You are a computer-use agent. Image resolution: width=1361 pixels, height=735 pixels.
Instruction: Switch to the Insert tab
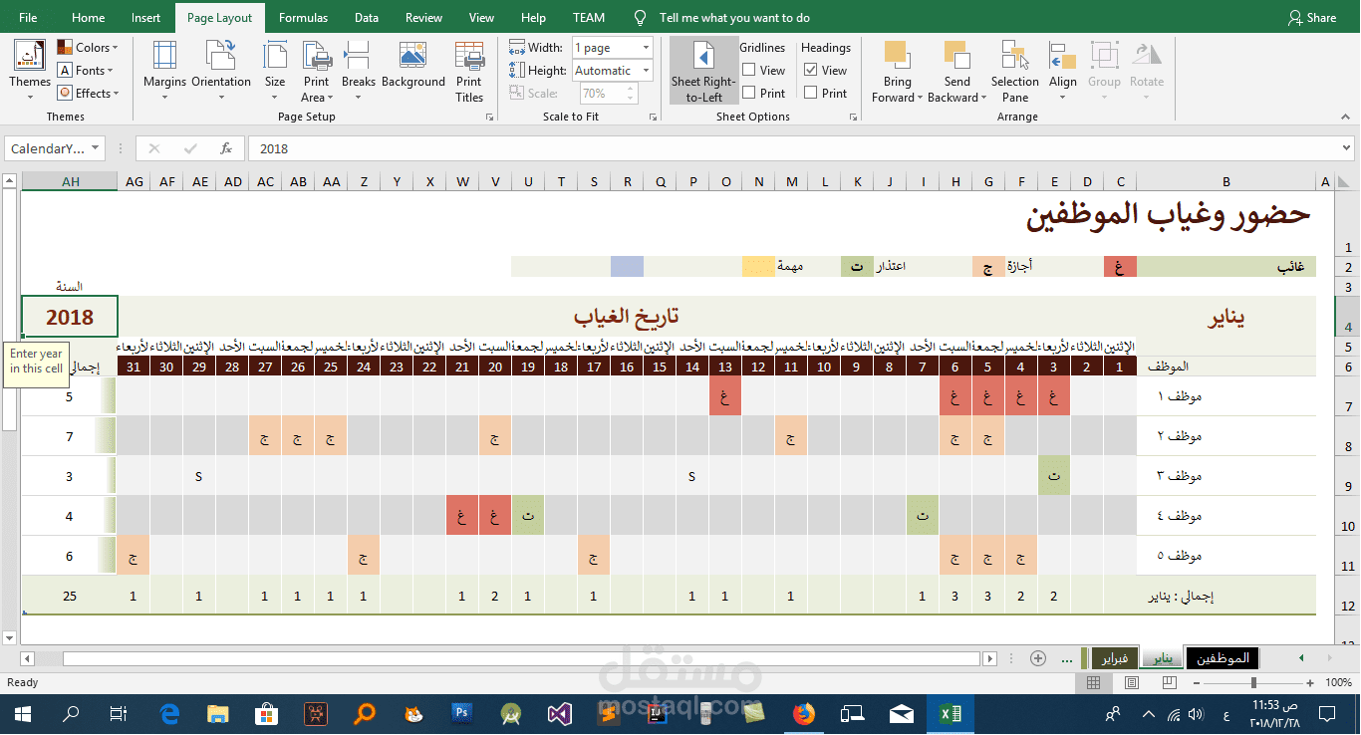coord(145,18)
